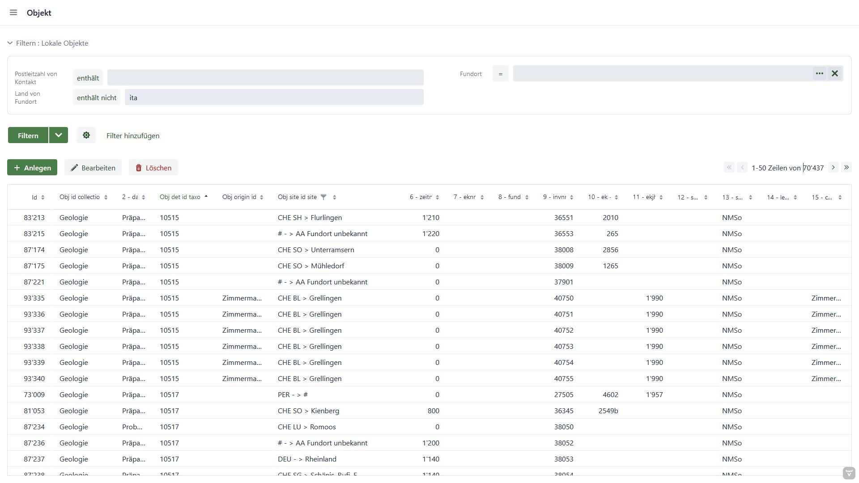Collapse the Filtern: Lokale Objekte section
Screen dimensions: 859x483
tap(10, 43)
